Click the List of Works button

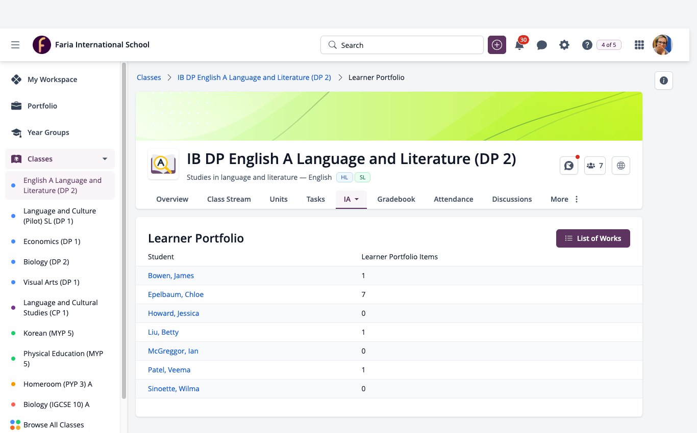click(x=593, y=238)
